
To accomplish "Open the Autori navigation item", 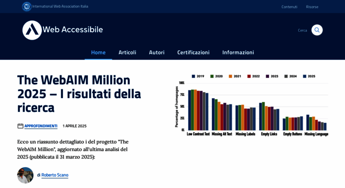I will tap(157, 52).
